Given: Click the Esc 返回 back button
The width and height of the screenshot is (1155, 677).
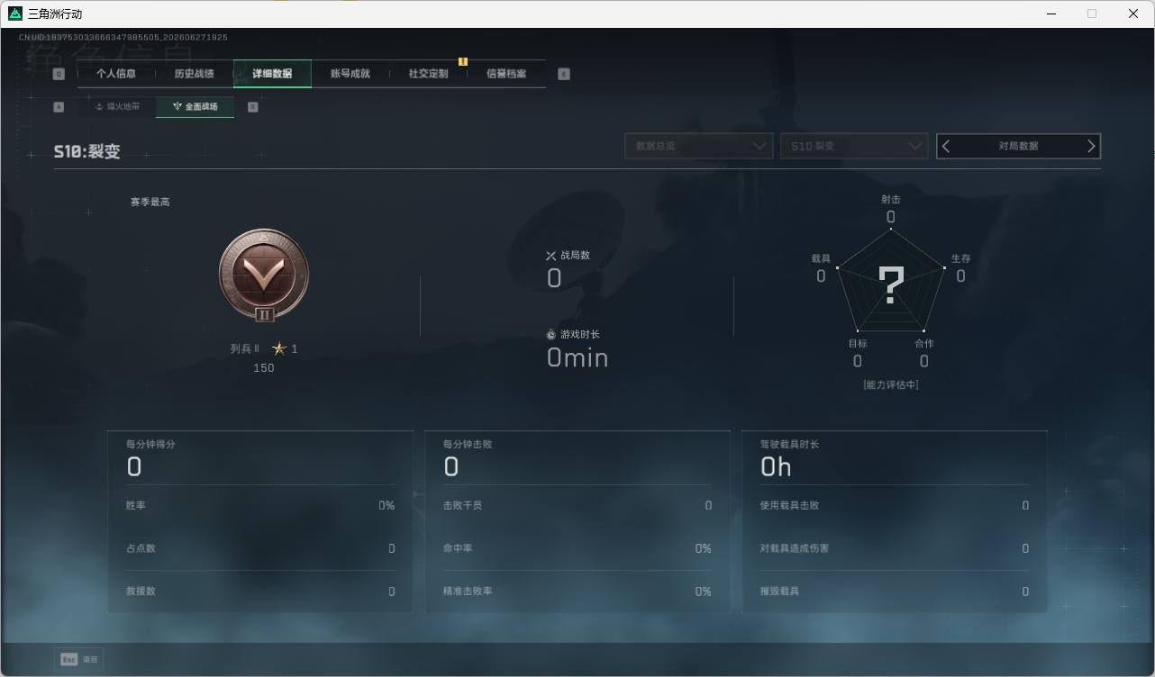Looking at the screenshot, I should 78,659.
